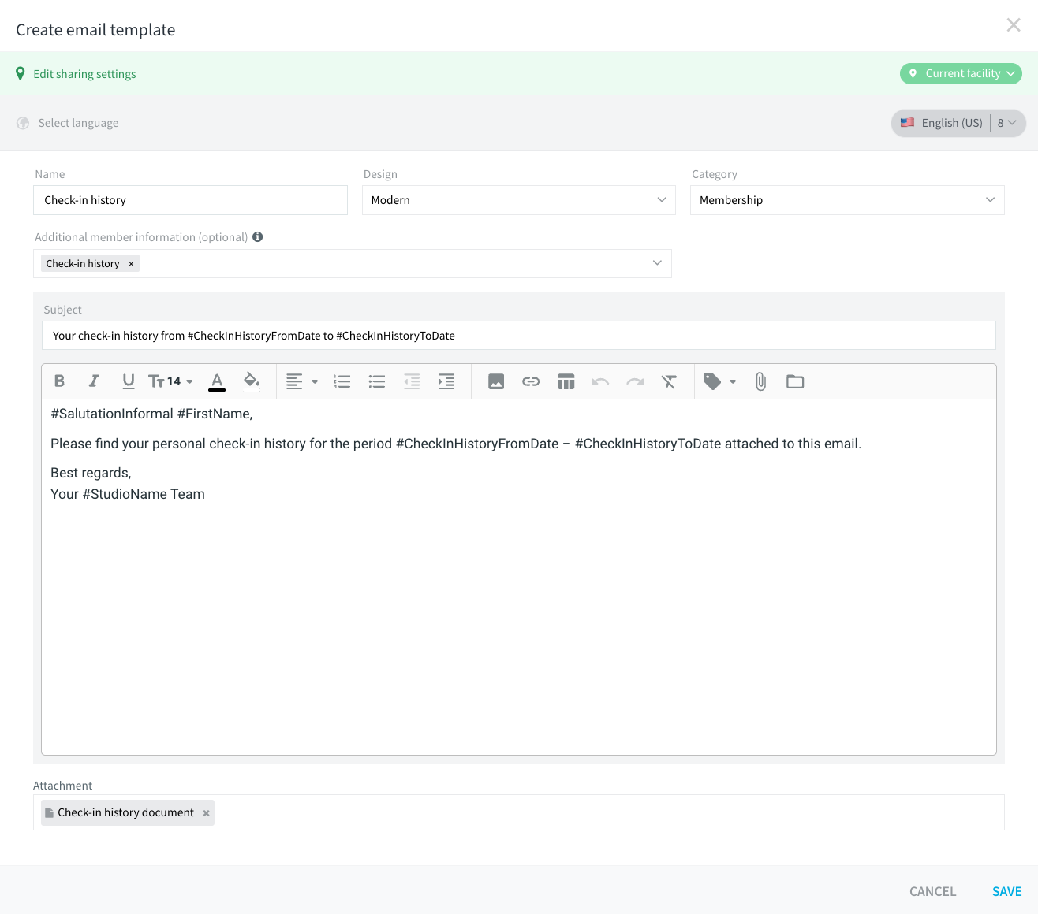Insert image into email body
The height and width of the screenshot is (914, 1038).
[x=496, y=381]
